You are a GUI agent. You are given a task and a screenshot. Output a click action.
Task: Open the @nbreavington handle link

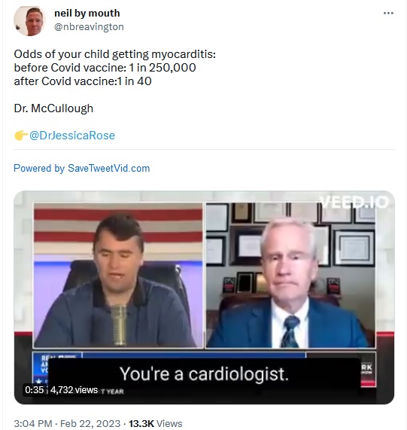tap(89, 27)
